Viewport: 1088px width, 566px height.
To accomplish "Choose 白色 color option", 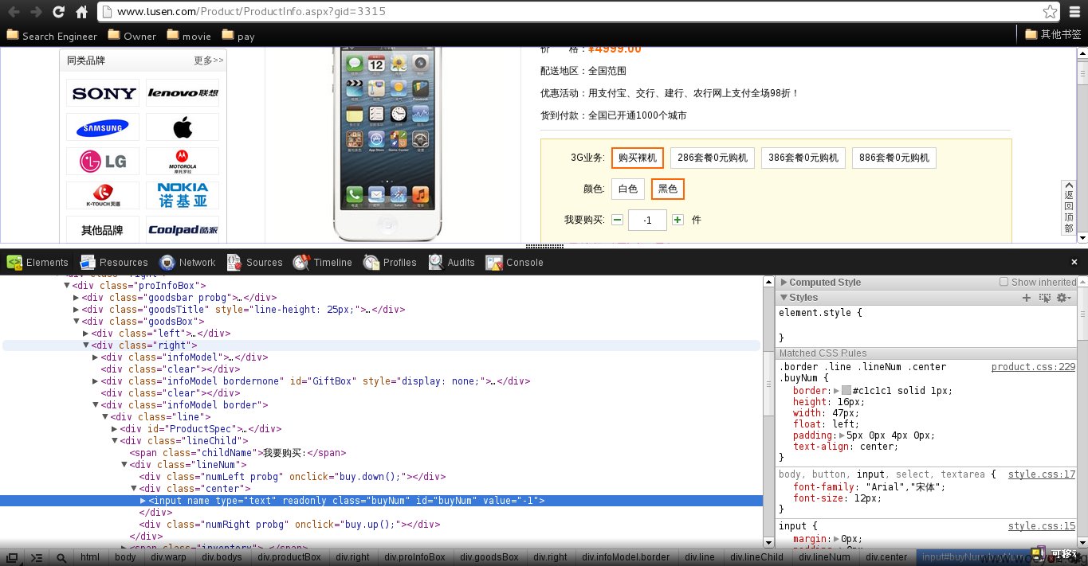I will click(628, 189).
